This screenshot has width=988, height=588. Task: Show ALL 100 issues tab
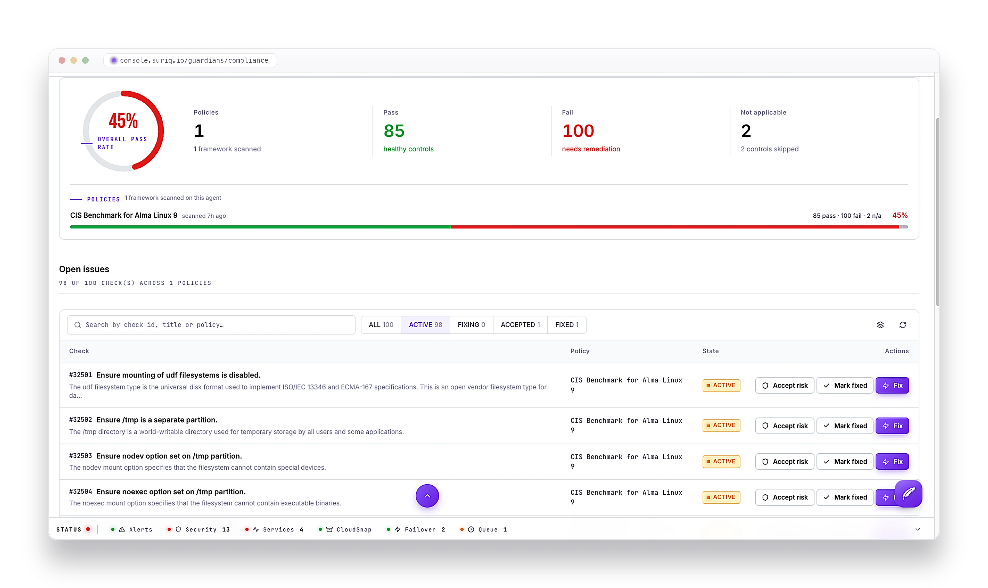(x=381, y=325)
